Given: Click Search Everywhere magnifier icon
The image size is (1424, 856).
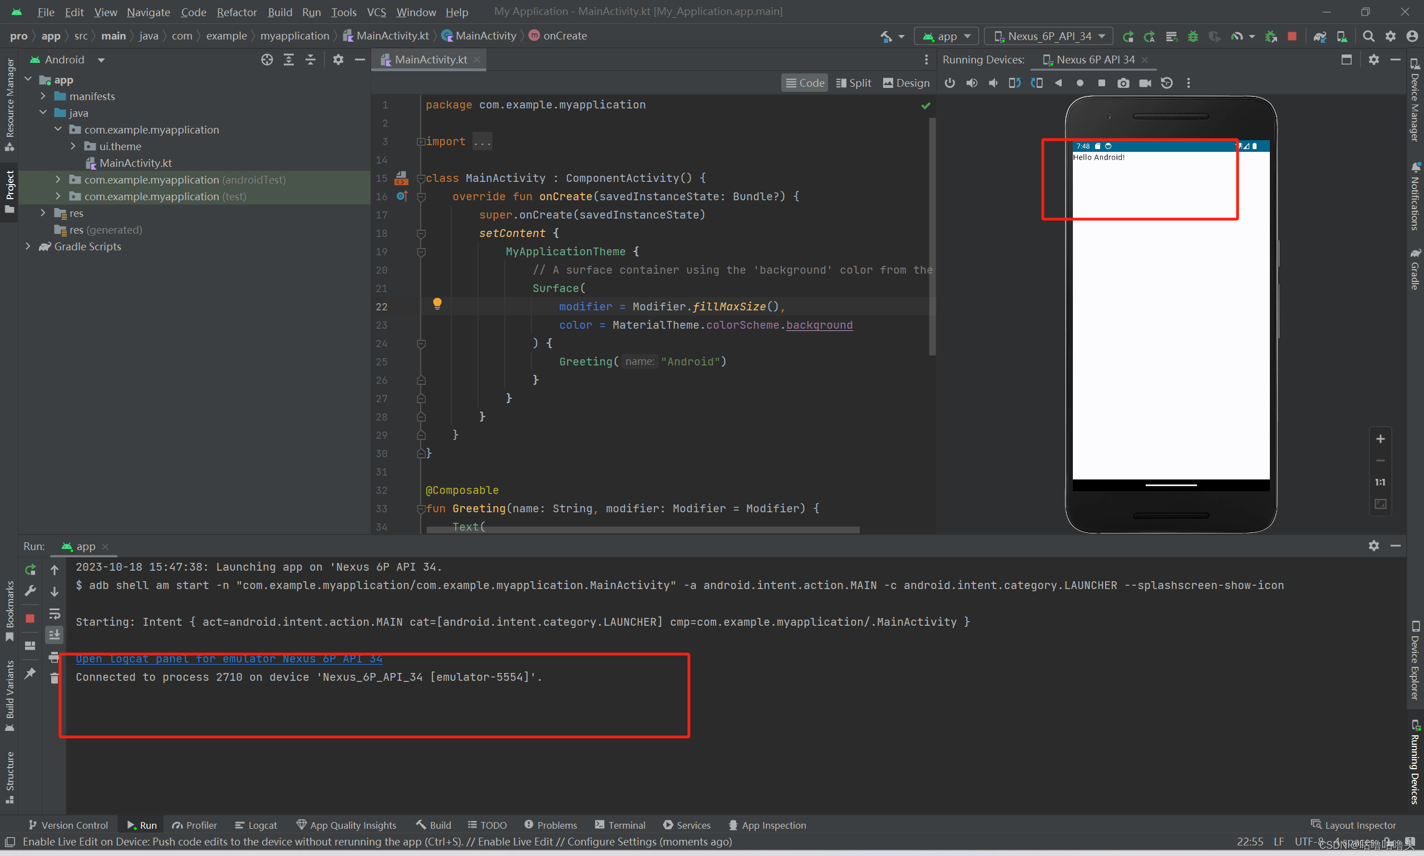Looking at the screenshot, I should tap(1368, 36).
